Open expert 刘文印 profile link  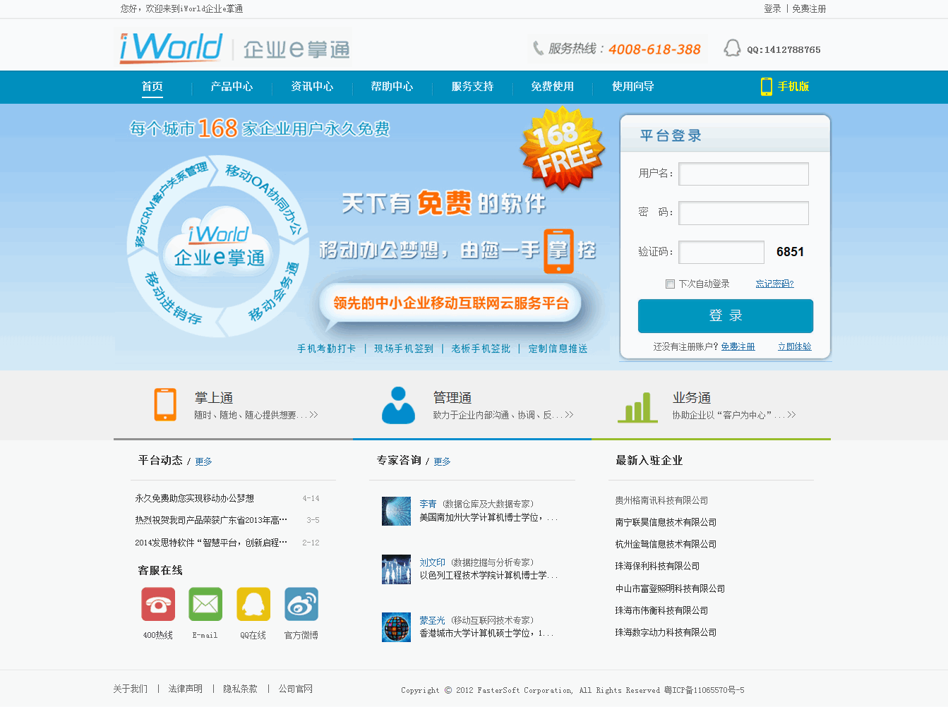[432, 562]
